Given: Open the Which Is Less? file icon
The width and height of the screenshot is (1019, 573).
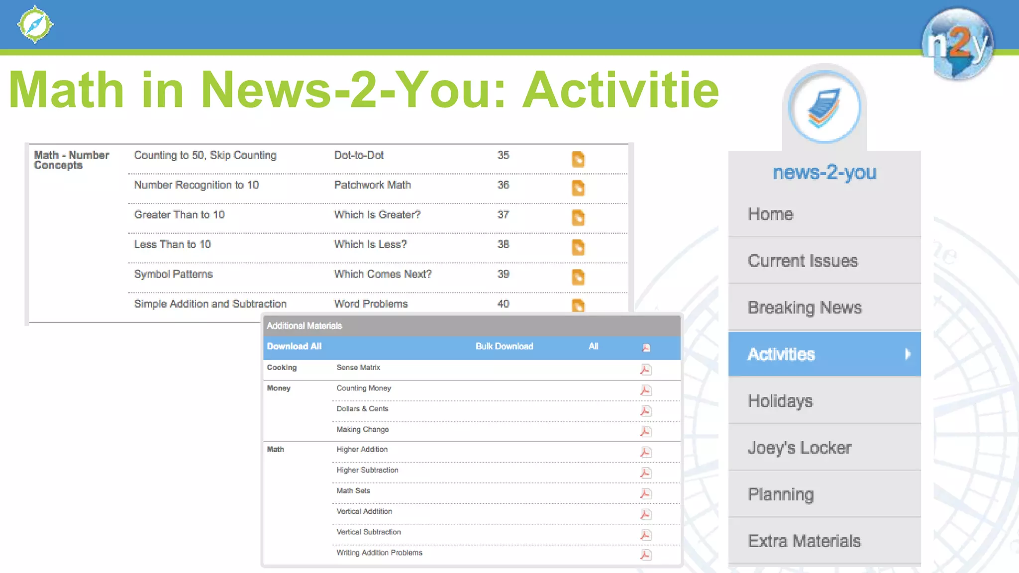Looking at the screenshot, I should 578,247.
